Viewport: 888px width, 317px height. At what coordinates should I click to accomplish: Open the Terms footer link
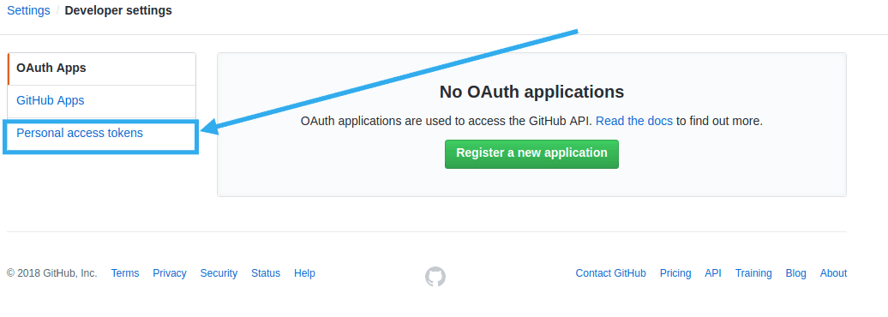click(x=125, y=273)
